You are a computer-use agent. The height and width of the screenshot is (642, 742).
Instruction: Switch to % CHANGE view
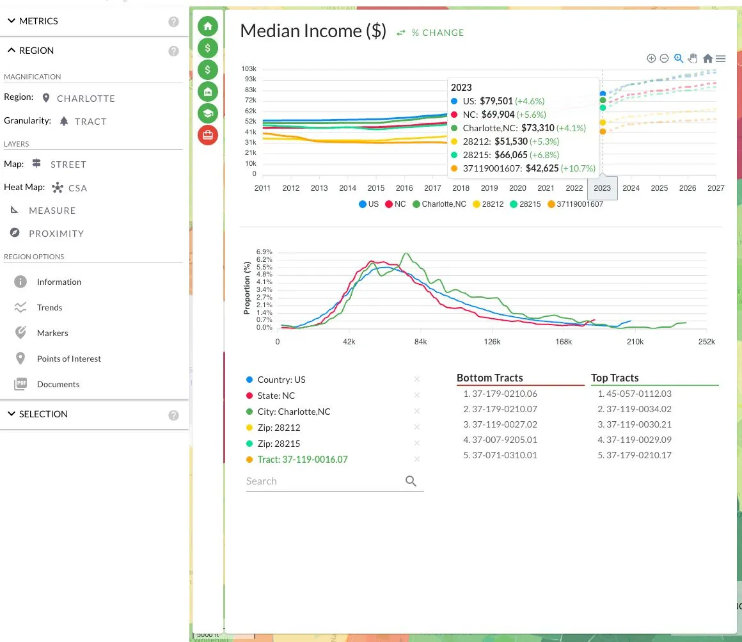click(x=430, y=33)
